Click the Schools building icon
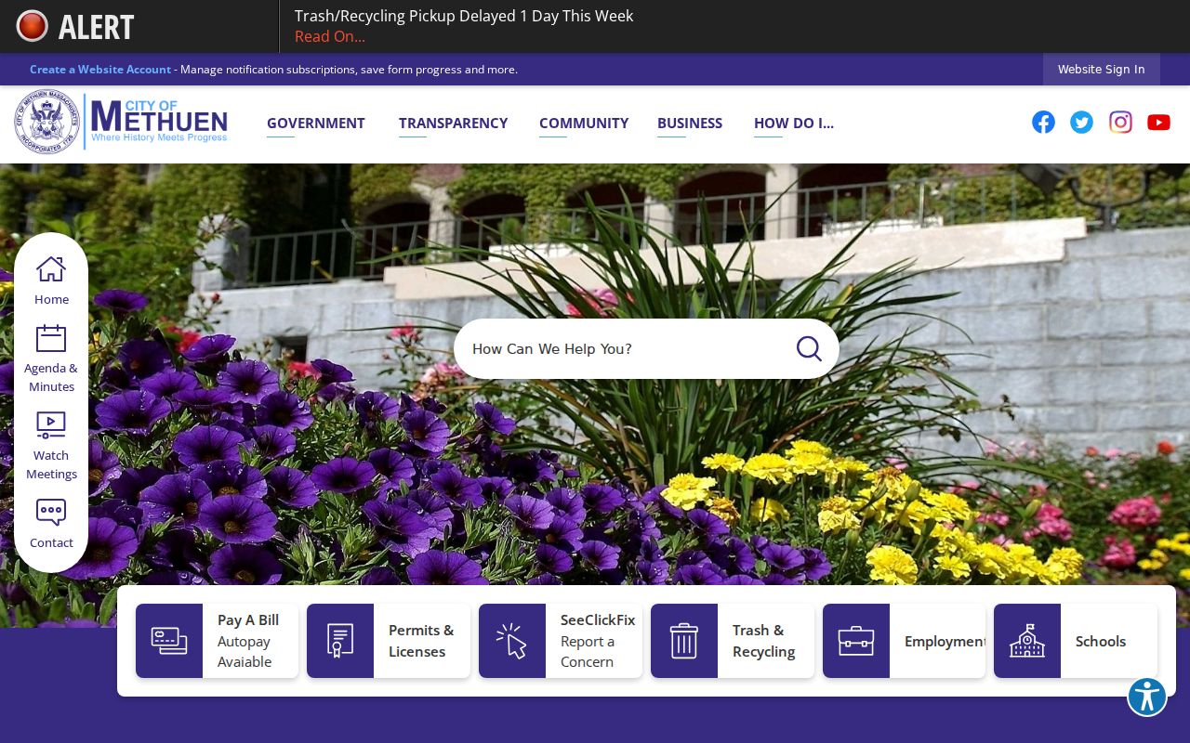Screen dimensions: 1190x743 [1027, 641]
